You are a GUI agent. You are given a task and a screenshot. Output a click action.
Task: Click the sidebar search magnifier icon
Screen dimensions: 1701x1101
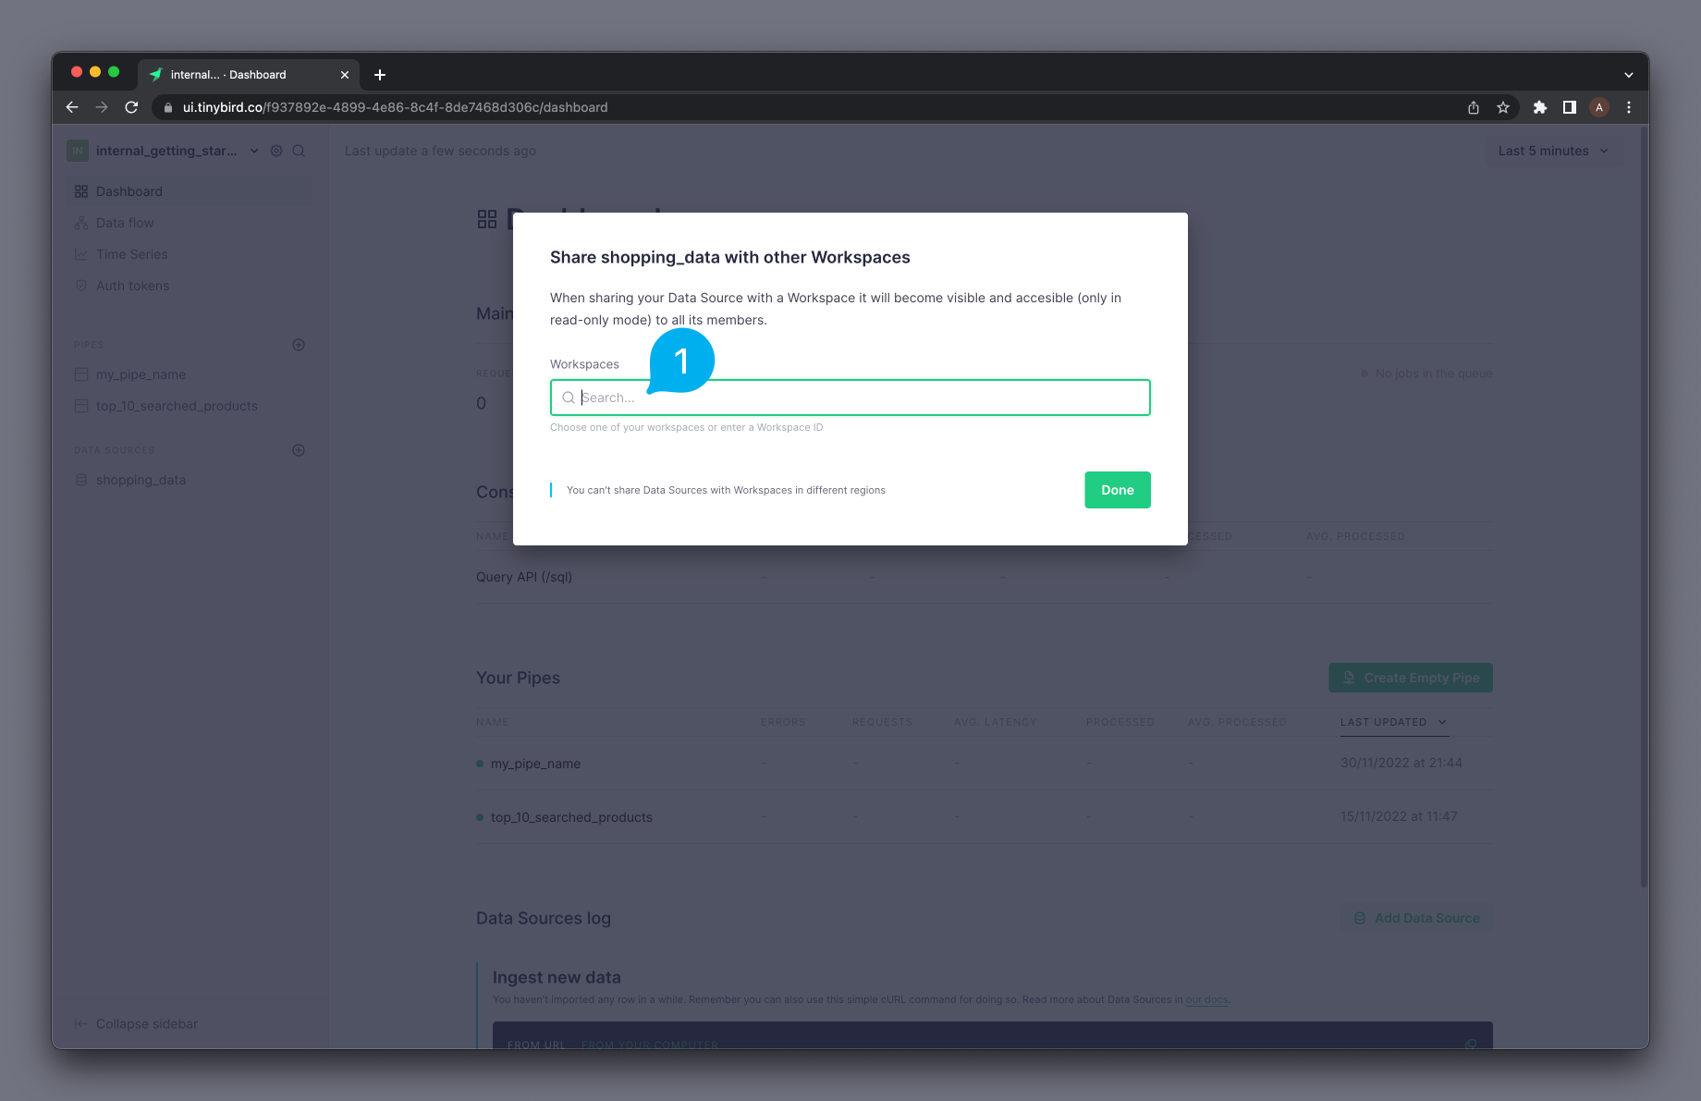point(299,151)
